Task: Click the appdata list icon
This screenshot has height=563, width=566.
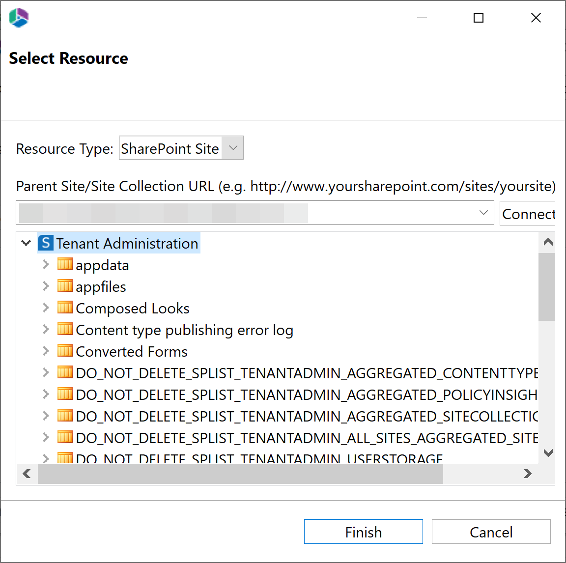Action: click(x=65, y=264)
